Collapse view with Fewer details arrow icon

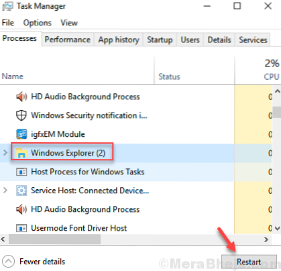point(9,261)
